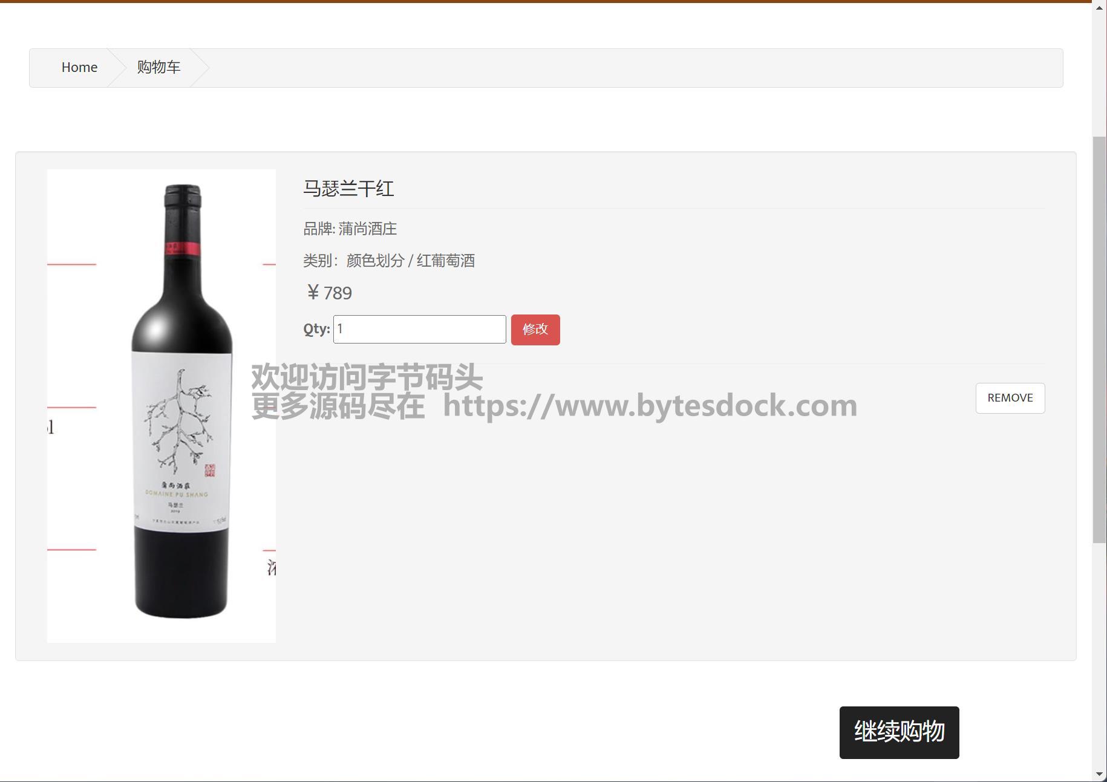Select the 蒲尚酒庄 brand text
The height and width of the screenshot is (782, 1107).
tap(367, 229)
